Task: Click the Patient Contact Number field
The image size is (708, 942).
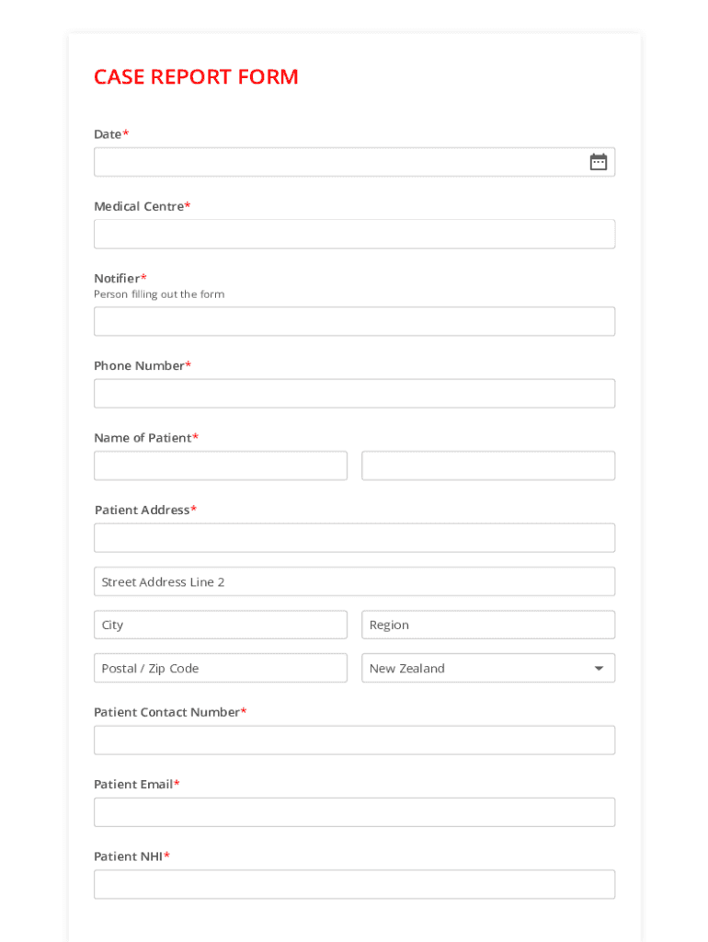Action: tap(354, 741)
